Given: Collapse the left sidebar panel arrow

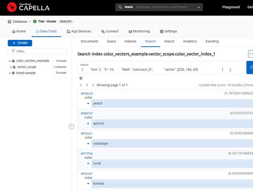Looking at the screenshot, I should [x=71, y=127].
